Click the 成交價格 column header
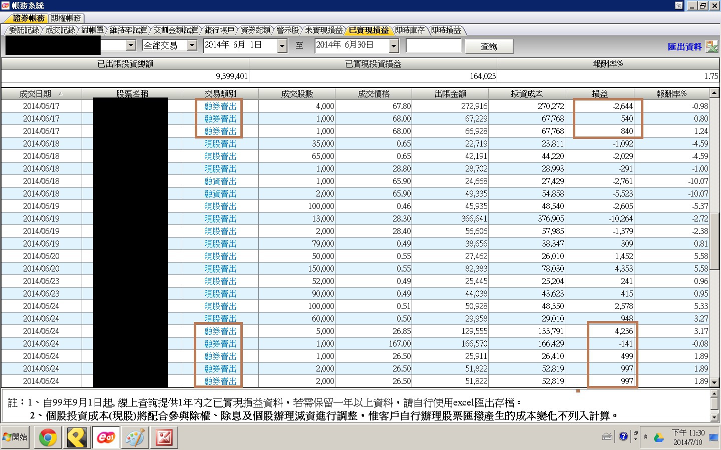This screenshot has width=721, height=450. [x=374, y=93]
